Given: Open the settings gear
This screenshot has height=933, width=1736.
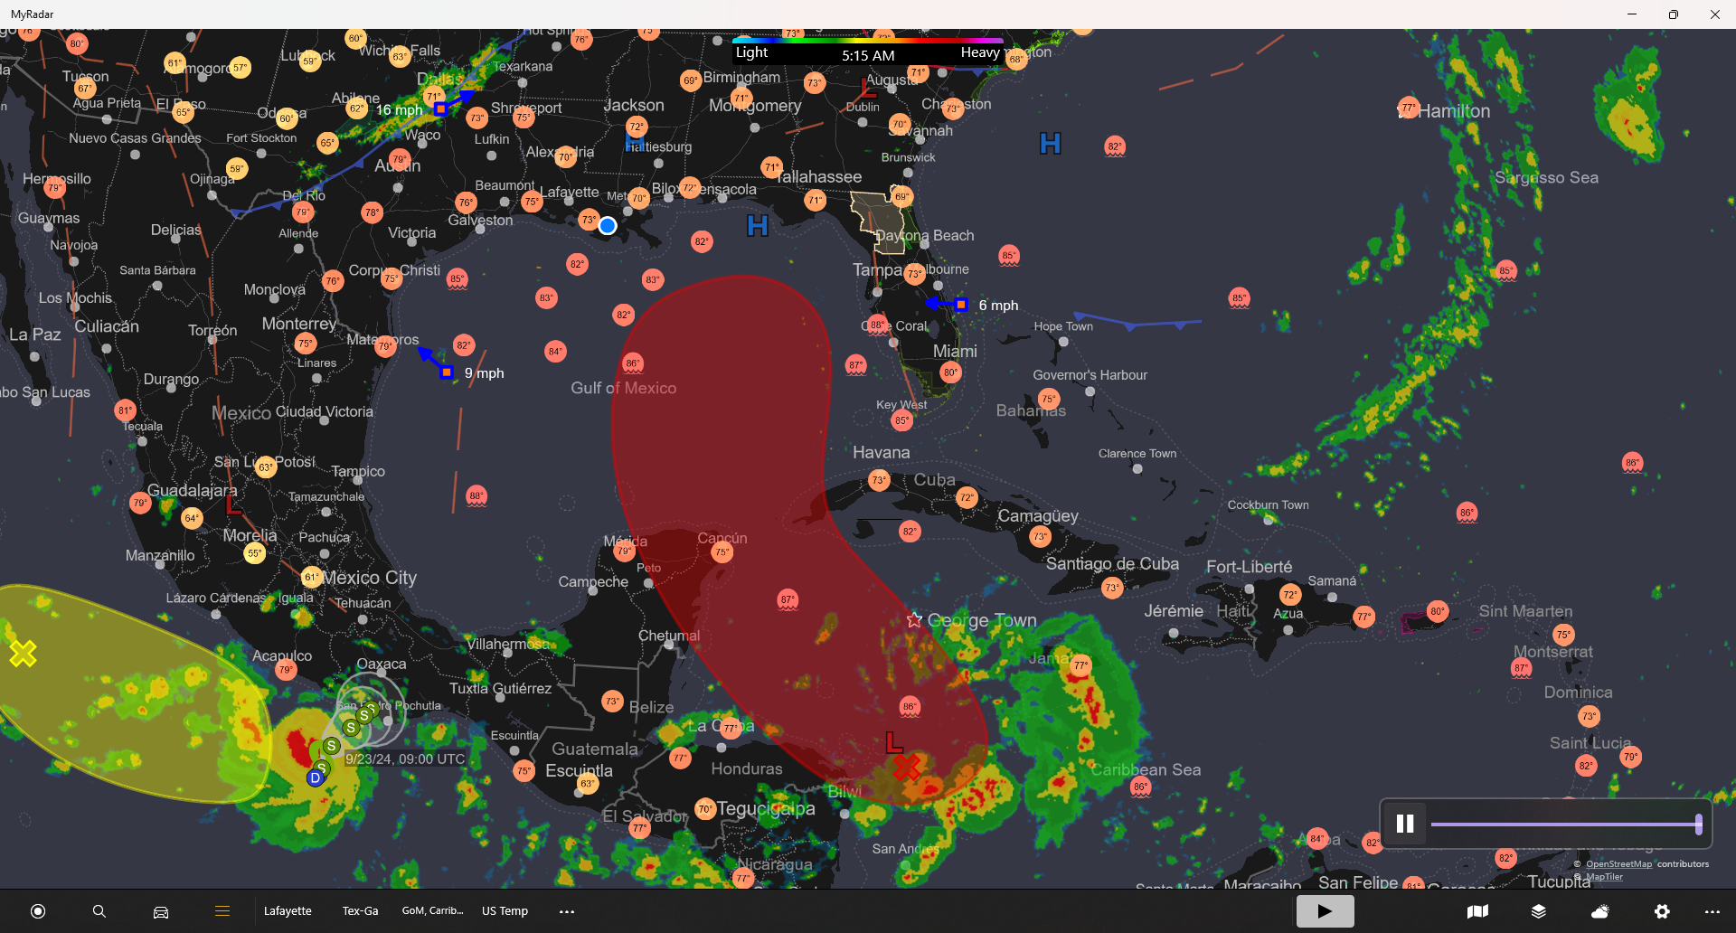Looking at the screenshot, I should tap(1662, 911).
